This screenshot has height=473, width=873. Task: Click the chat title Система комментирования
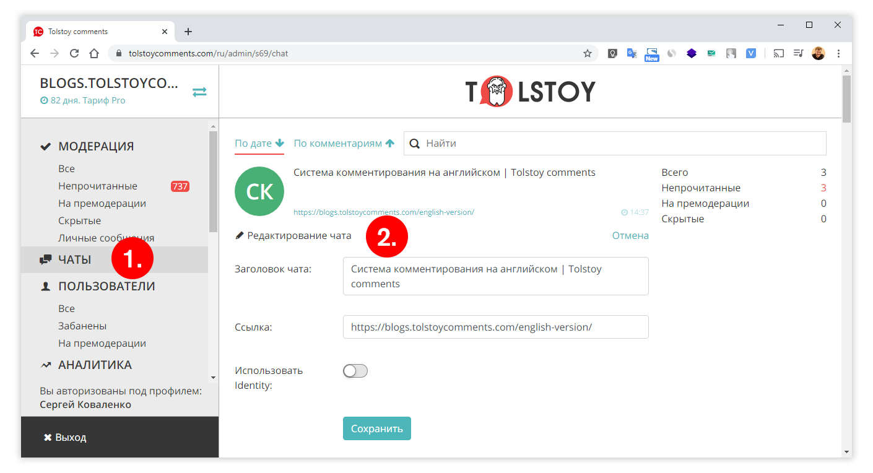445,173
